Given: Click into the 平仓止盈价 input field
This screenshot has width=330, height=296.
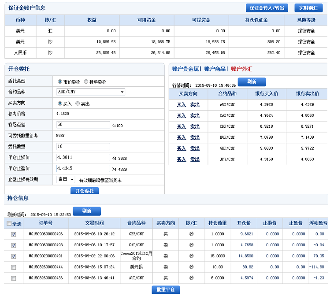Looking at the screenshot, I should coord(83,168).
